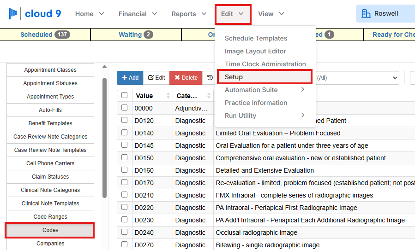The width and height of the screenshot is (415, 250).
Task: Open the (All) category filter dropdown
Action: click(x=357, y=78)
